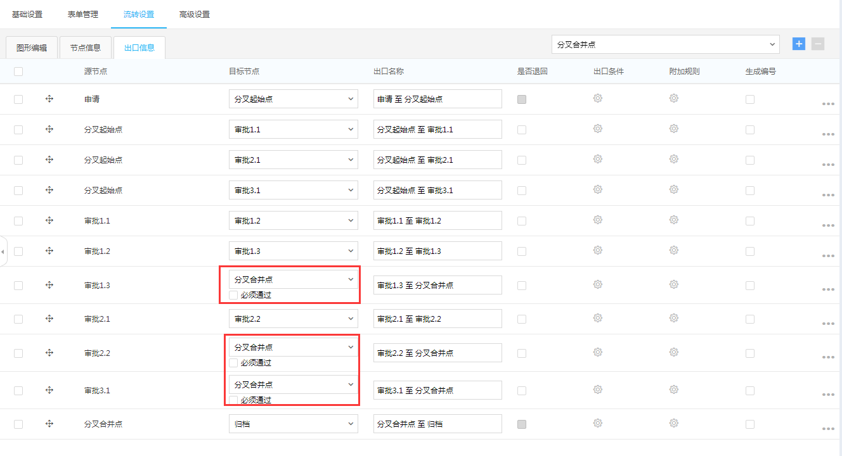Viewport: 842px width, 456px height.
Task: Open target node dropdown showing 审批2.2
Action: tap(293, 319)
